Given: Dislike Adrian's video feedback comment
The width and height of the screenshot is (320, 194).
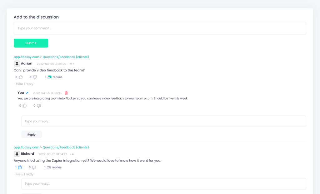Looking at the screenshot, I should [35, 77].
